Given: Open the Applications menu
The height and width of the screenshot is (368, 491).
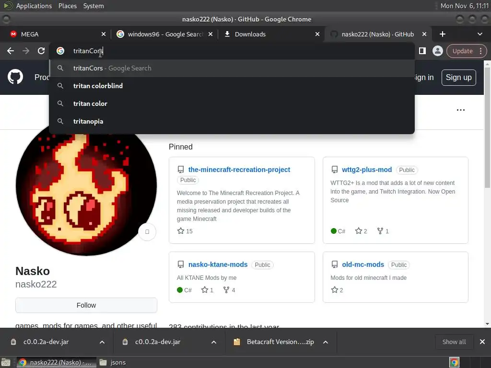Looking at the screenshot, I should [x=34, y=6].
